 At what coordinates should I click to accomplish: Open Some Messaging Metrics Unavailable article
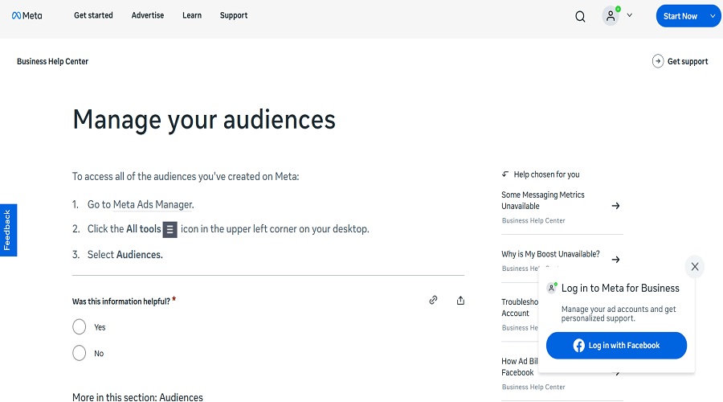pyautogui.click(x=543, y=200)
